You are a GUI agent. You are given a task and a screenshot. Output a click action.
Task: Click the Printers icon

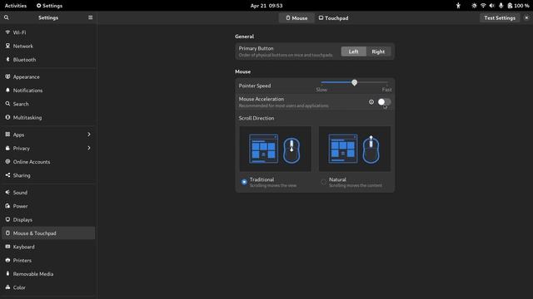click(x=7, y=260)
